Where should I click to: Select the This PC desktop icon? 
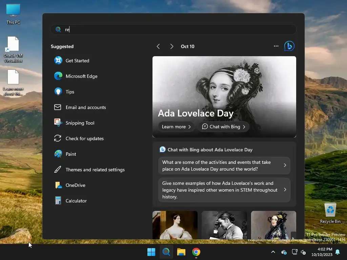pyautogui.click(x=13, y=14)
